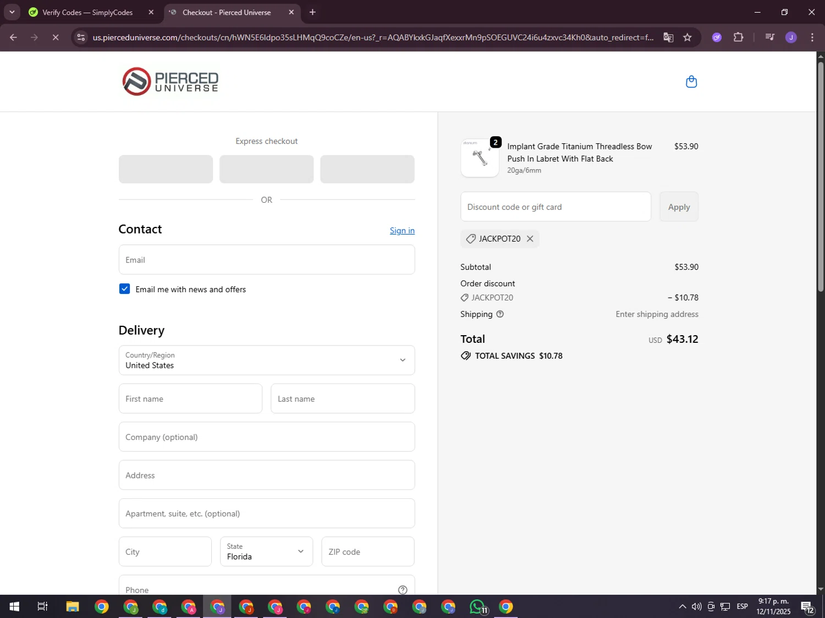
Task: Click the TOTAL SAVINGS $10.78 text
Action: point(519,356)
